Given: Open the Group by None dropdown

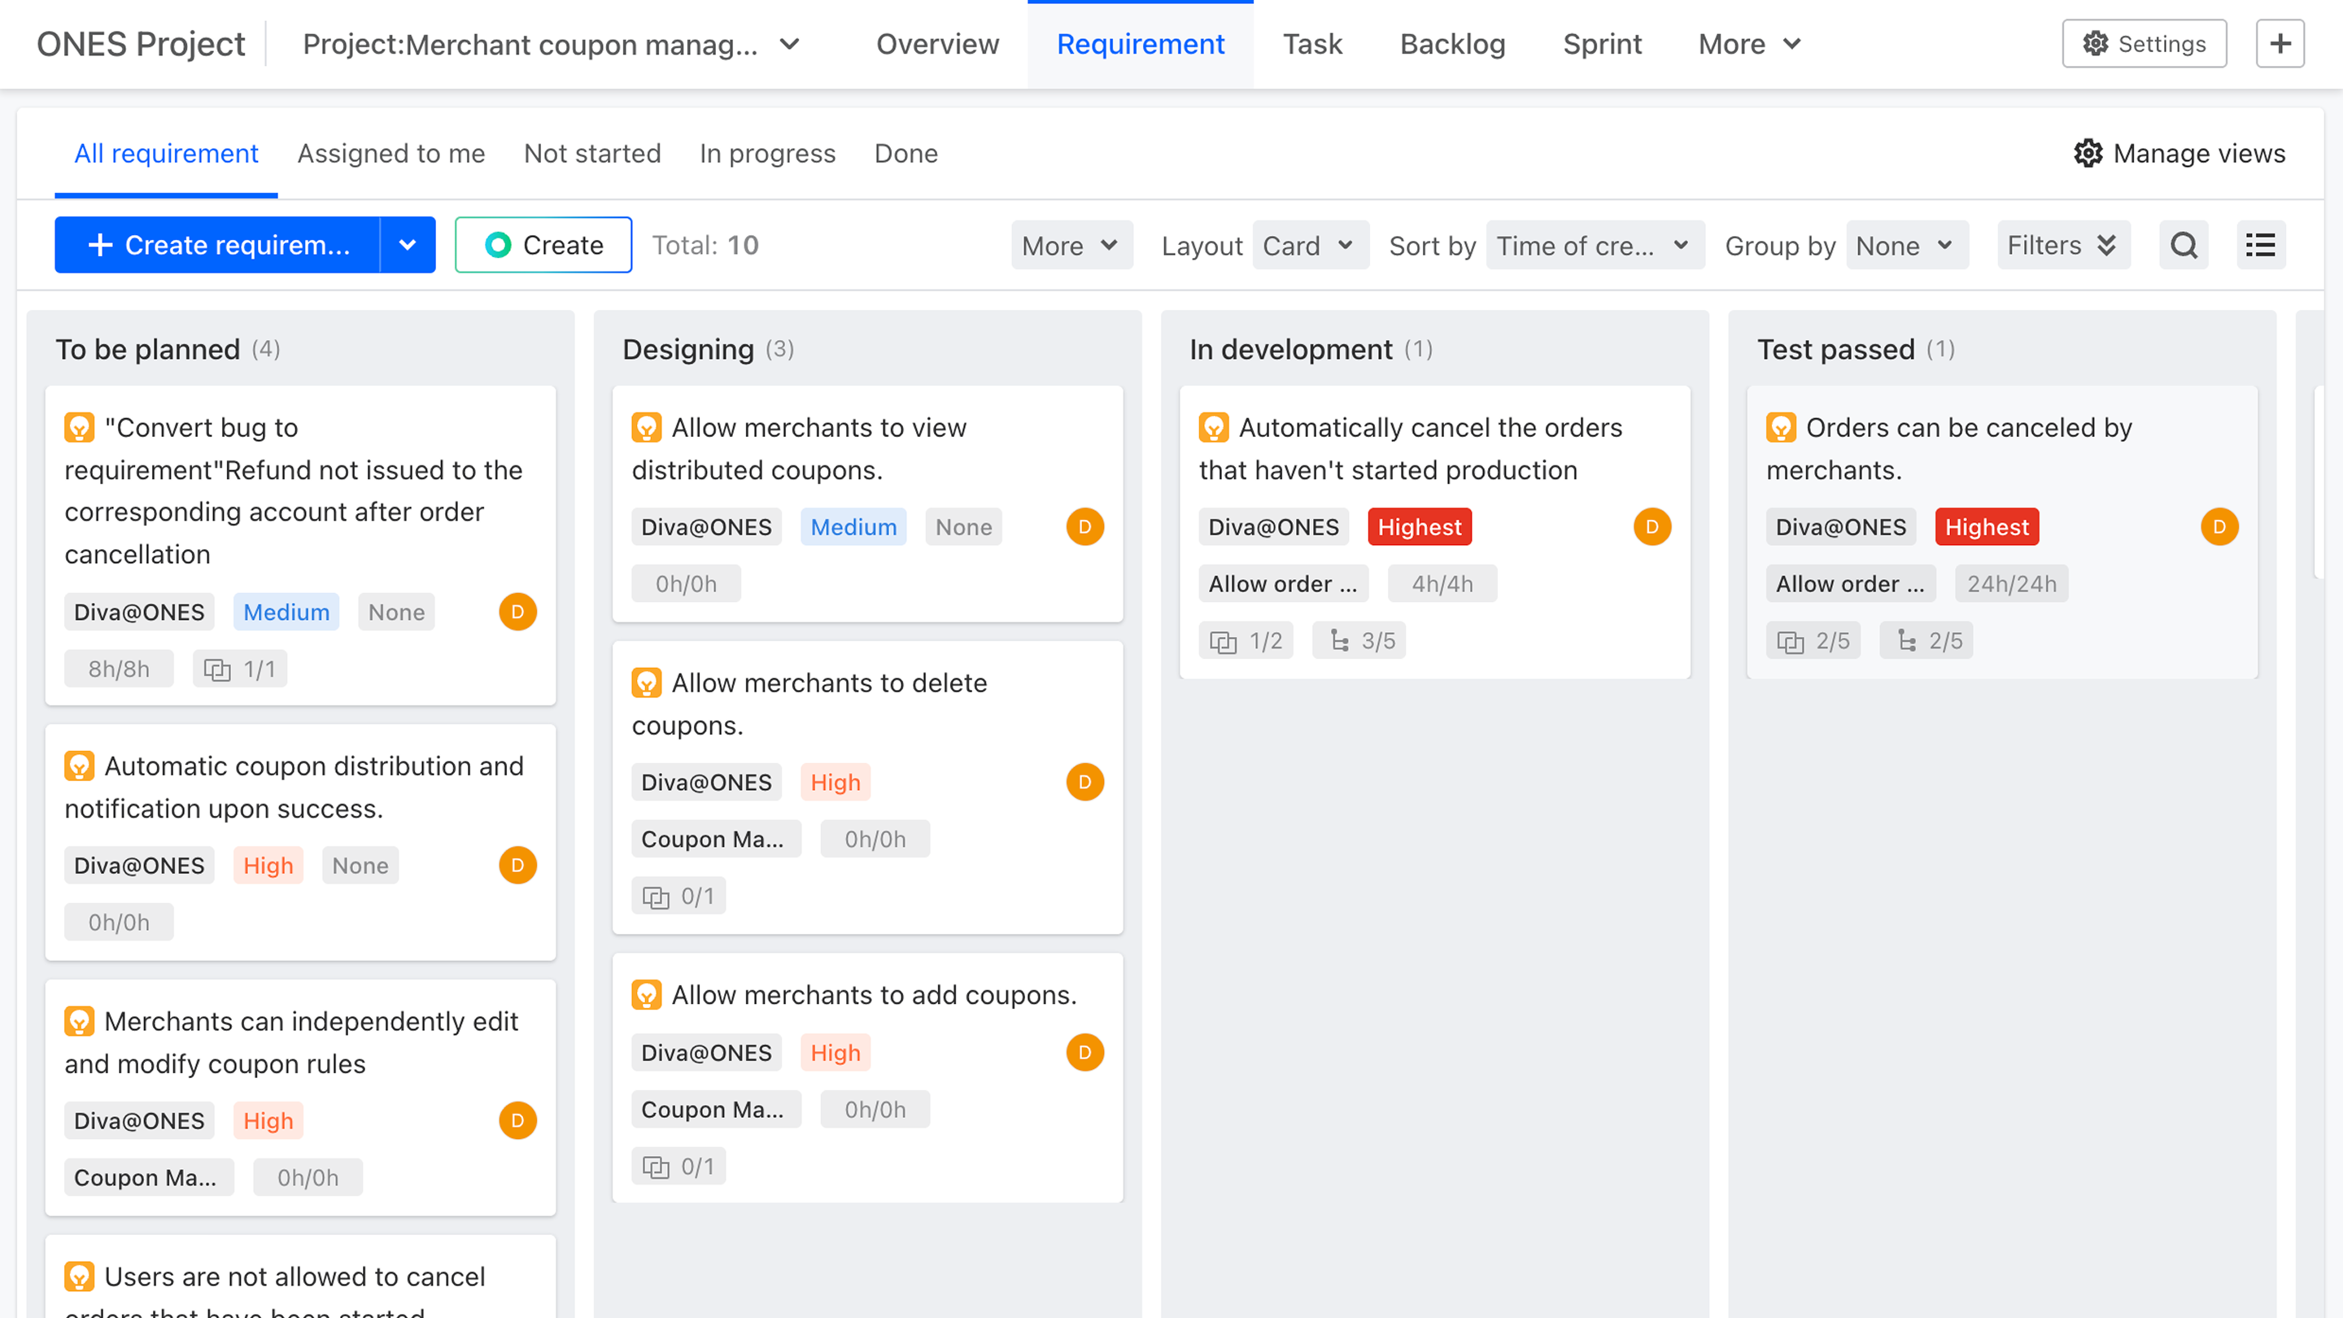Looking at the screenshot, I should coord(1906,245).
